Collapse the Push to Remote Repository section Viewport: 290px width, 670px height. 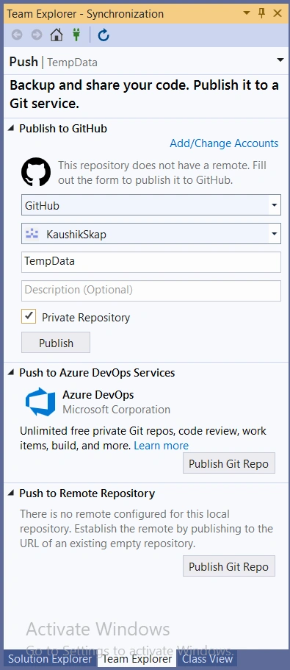pos(11,493)
